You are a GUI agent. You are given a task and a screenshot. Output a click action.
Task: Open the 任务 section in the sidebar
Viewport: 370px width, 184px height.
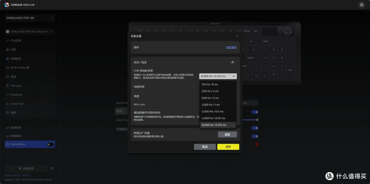pos(30,49)
